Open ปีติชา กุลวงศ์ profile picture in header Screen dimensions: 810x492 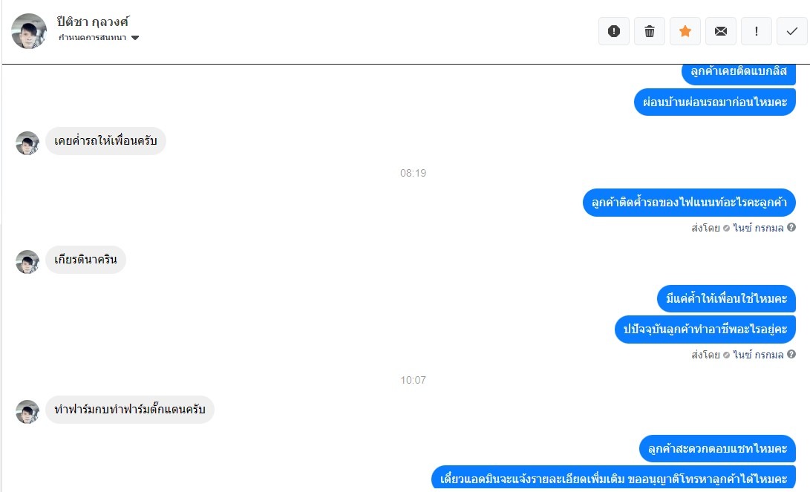coord(29,31)
